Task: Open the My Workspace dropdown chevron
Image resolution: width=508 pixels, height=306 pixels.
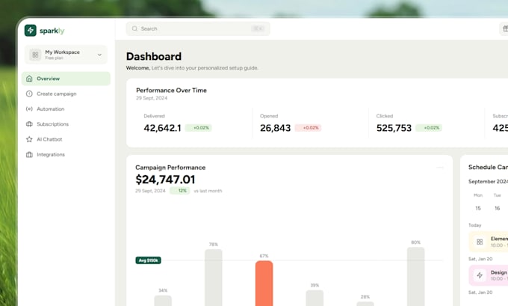Action: tap(99, 55)
